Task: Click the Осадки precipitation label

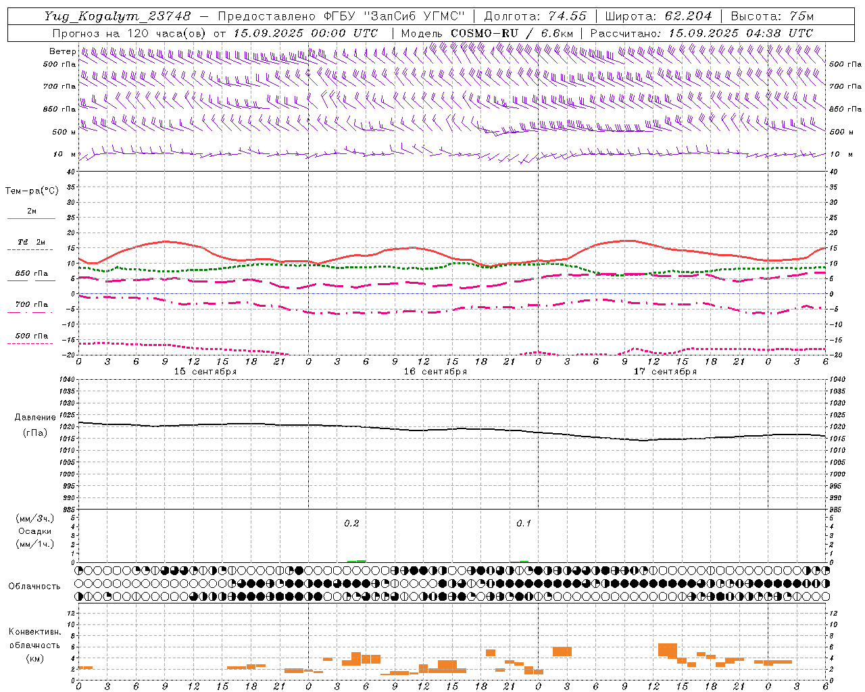Action: (x=35, y=532)
